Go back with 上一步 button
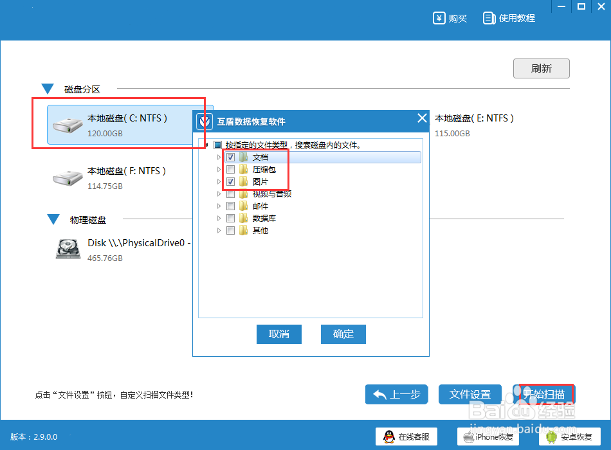The height and width of the screenshot is (450, 611). point(397,394)
